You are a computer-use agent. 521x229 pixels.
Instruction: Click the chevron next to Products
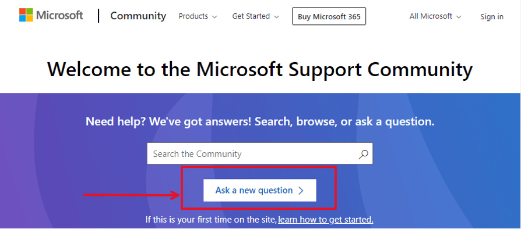coord(214,17)
